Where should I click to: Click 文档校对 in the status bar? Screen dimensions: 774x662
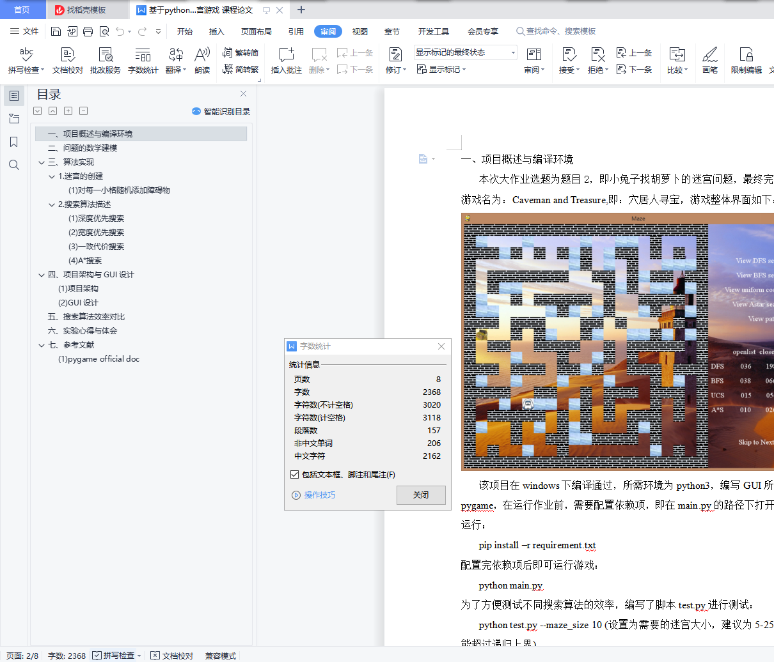(172, 656)
